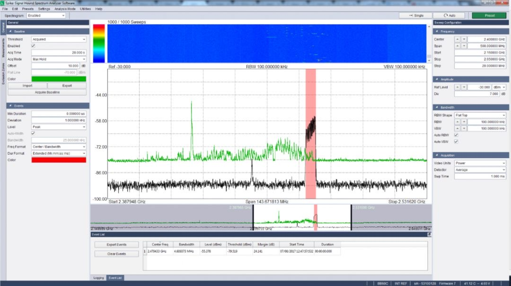The width and height of the screenshot is (511, 286).
Task: Pick the red Events color swatch
Action: pos(59,160)
